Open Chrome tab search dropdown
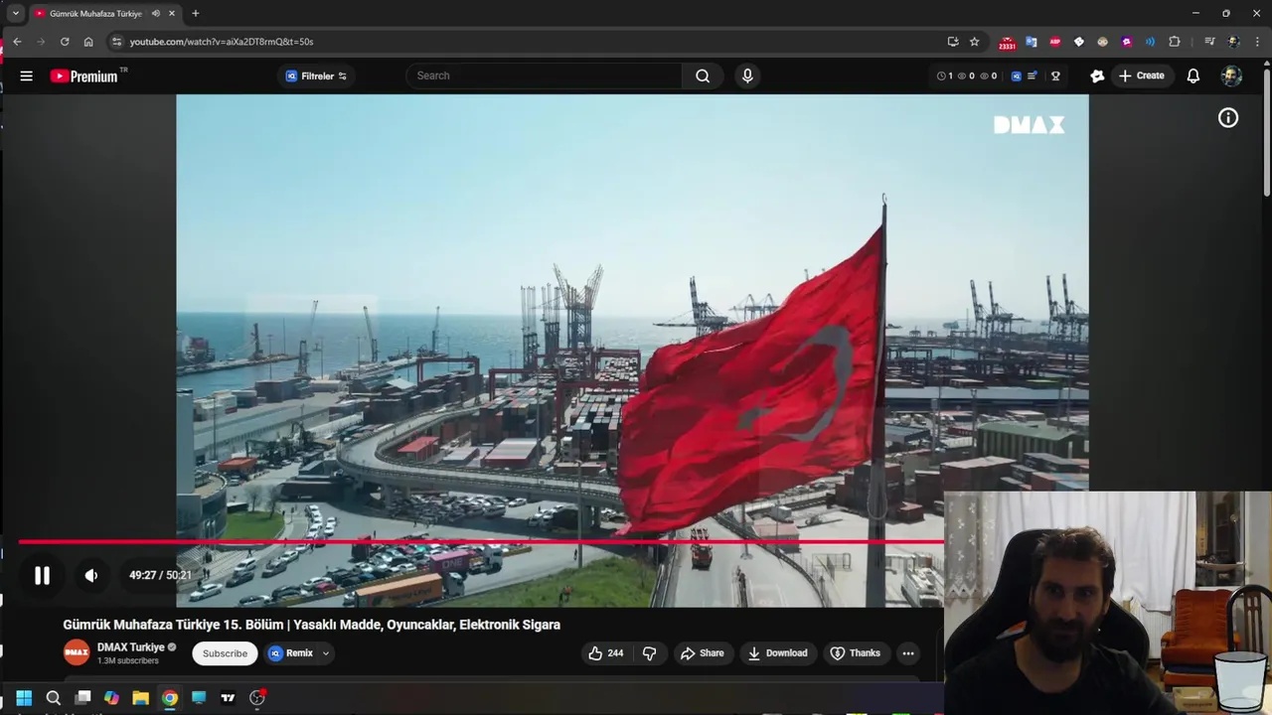The height and width of the screenshot is (715, 1272). [15, 13]
